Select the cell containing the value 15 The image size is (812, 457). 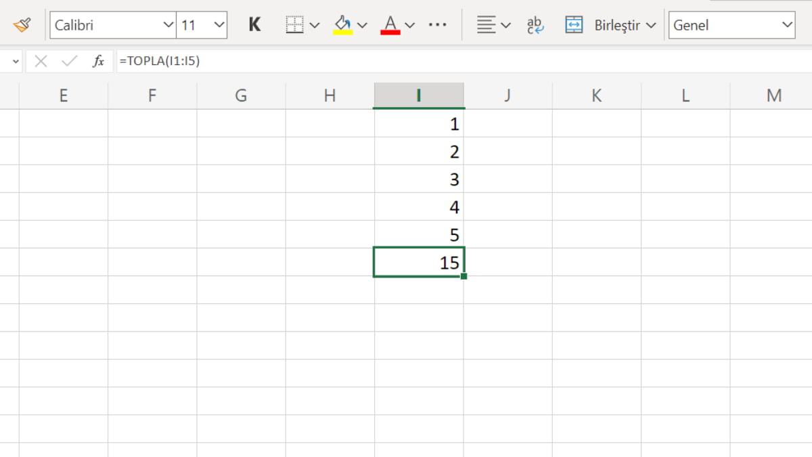pos(419,263)
